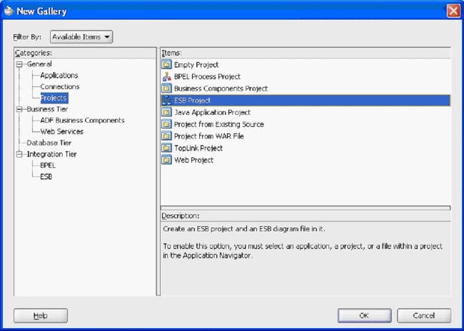Open Help for the gallery
This screenshot has height=331, width=464.
41,315
